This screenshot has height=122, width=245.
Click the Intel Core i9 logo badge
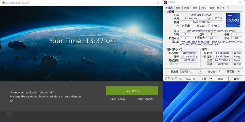[233, 20]
